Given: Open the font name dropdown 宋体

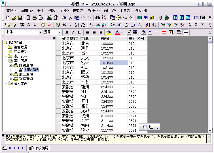Looking at the screenshot, I should 40,33.
